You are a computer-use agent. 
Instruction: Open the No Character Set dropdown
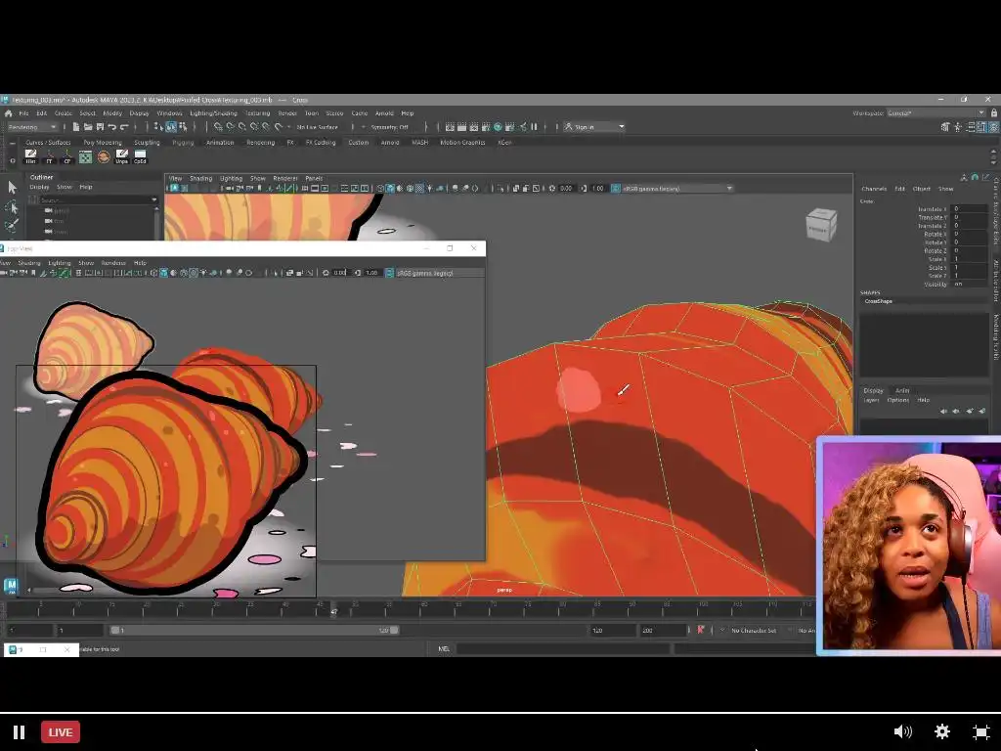pyautogui.click(x=754, y=631)
